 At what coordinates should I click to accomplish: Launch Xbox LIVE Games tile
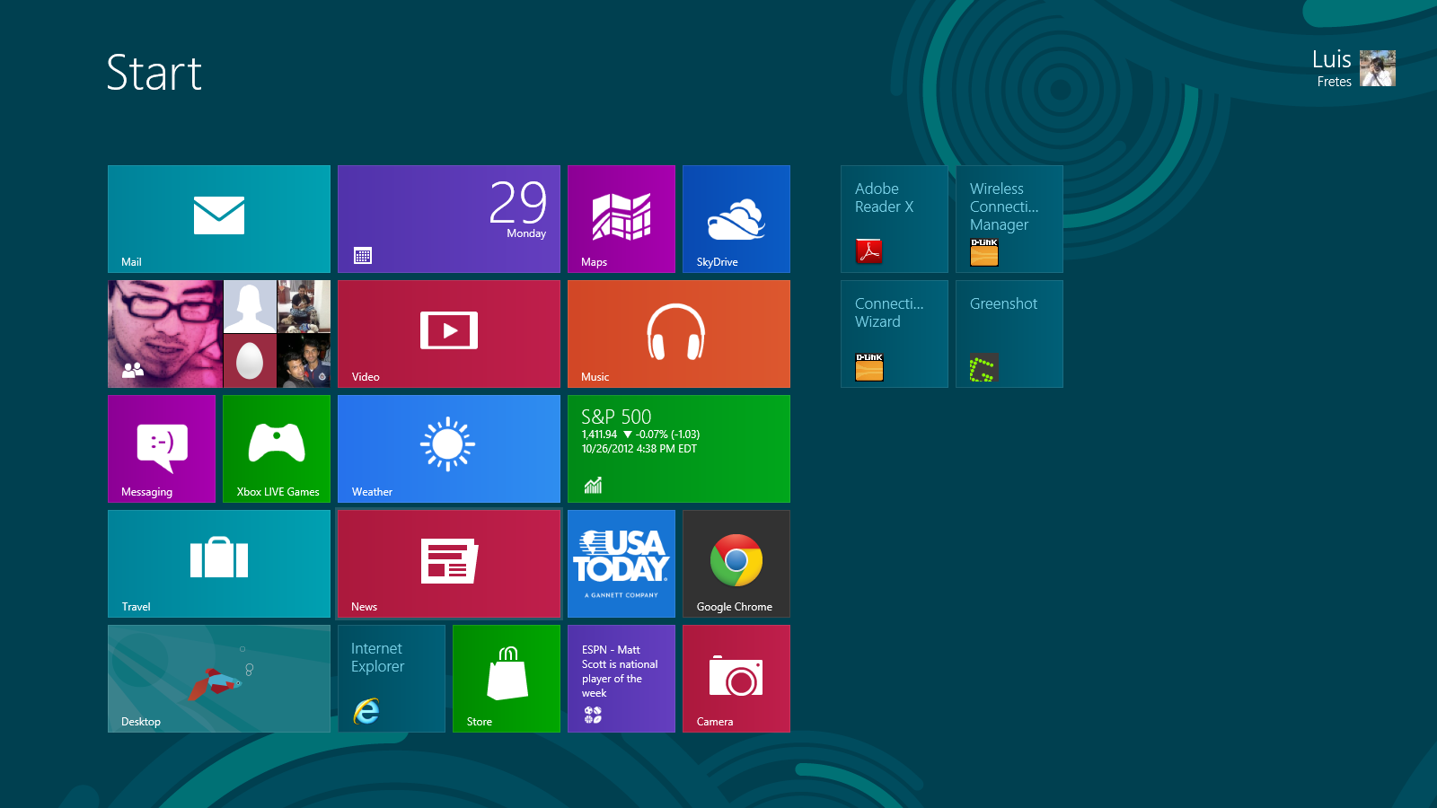277,449
